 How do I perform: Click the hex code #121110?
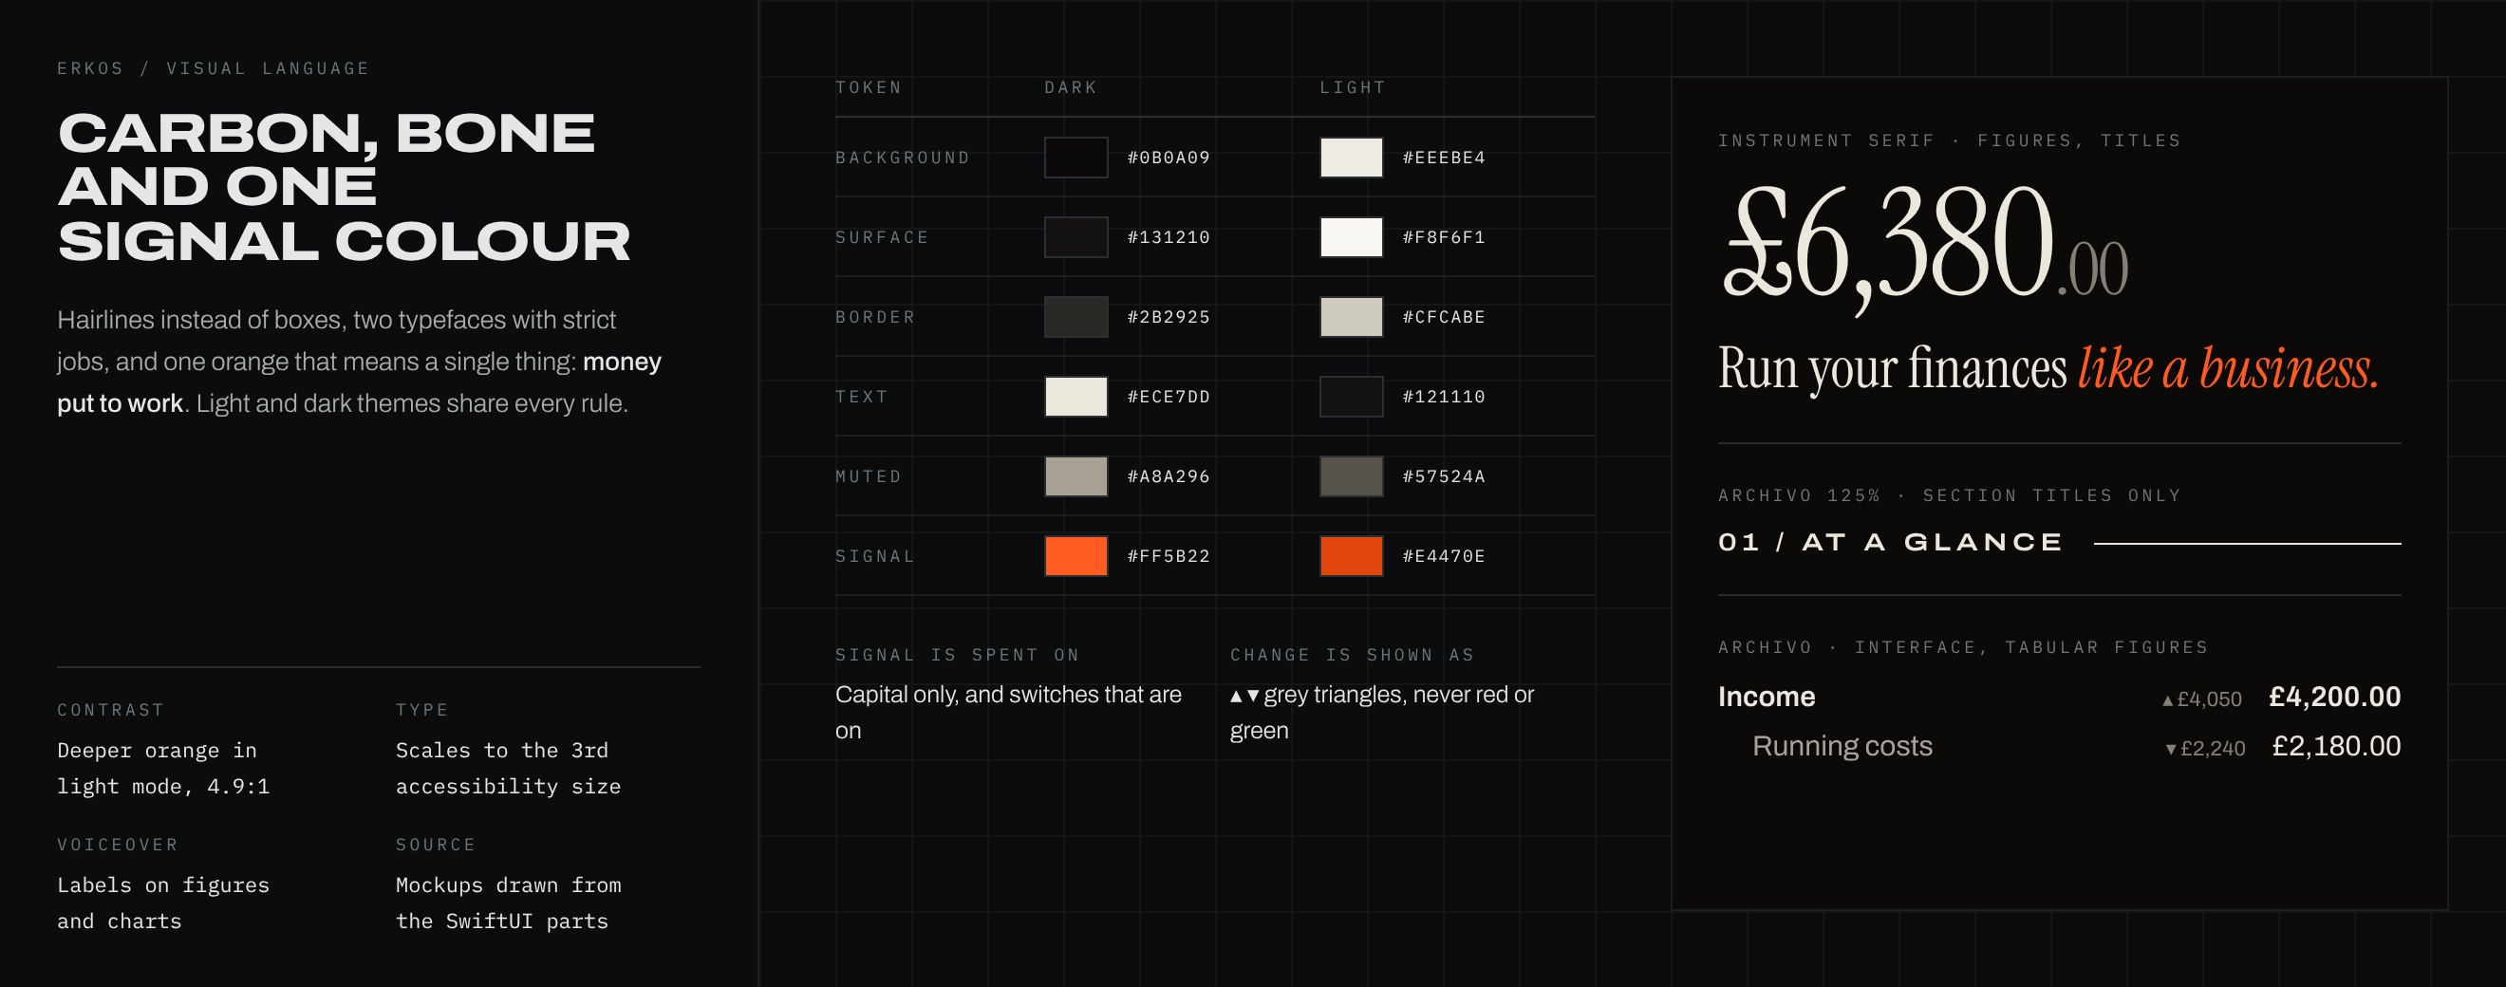click(1444, 397)
